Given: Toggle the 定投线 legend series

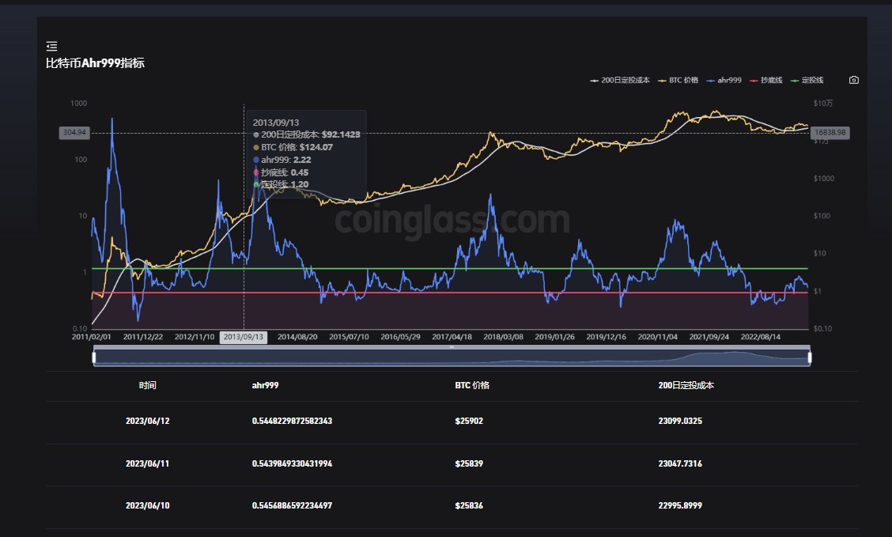Looking at the screenshot, I should pos(807,80).
